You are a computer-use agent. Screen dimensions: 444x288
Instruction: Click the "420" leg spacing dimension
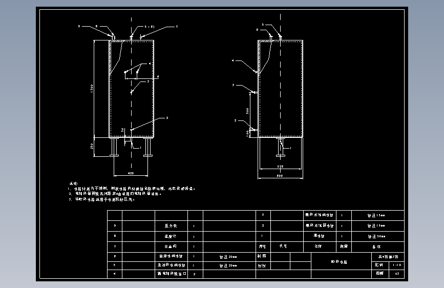pyautogui.click(x=131, y=173)
